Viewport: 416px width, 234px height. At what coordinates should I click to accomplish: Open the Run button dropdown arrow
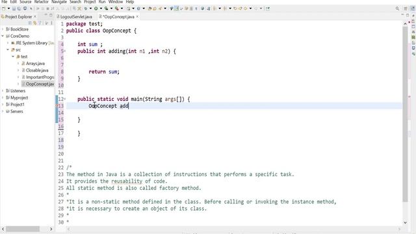[x=101, y=8]
